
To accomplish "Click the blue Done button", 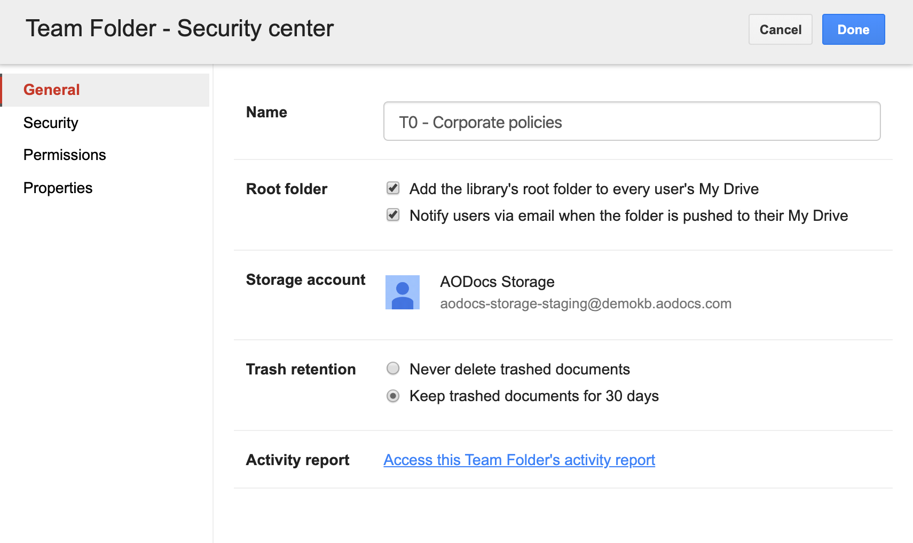I will pos(853,29).
